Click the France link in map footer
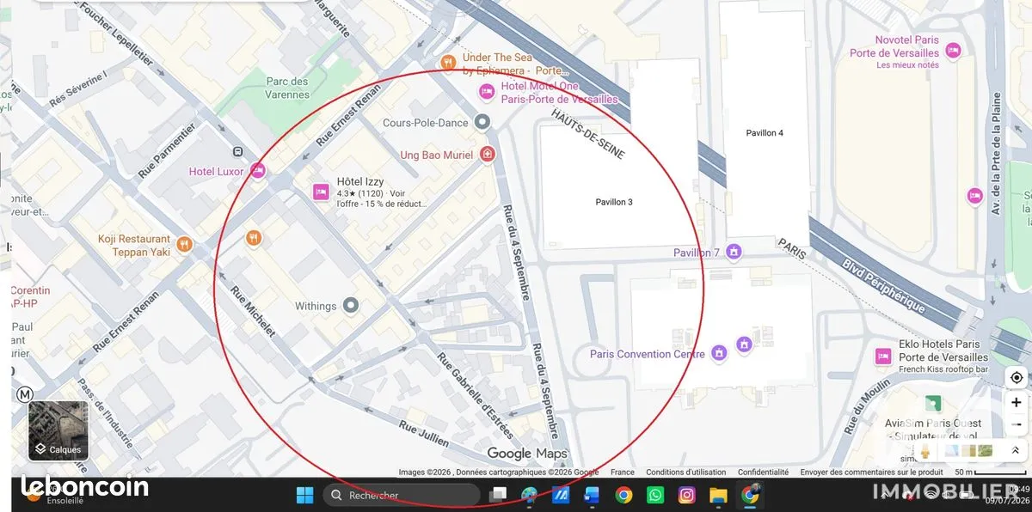1032x512 pixels. [623, 472]
